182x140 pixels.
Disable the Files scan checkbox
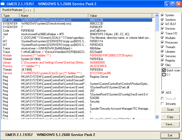click(162, 65)
